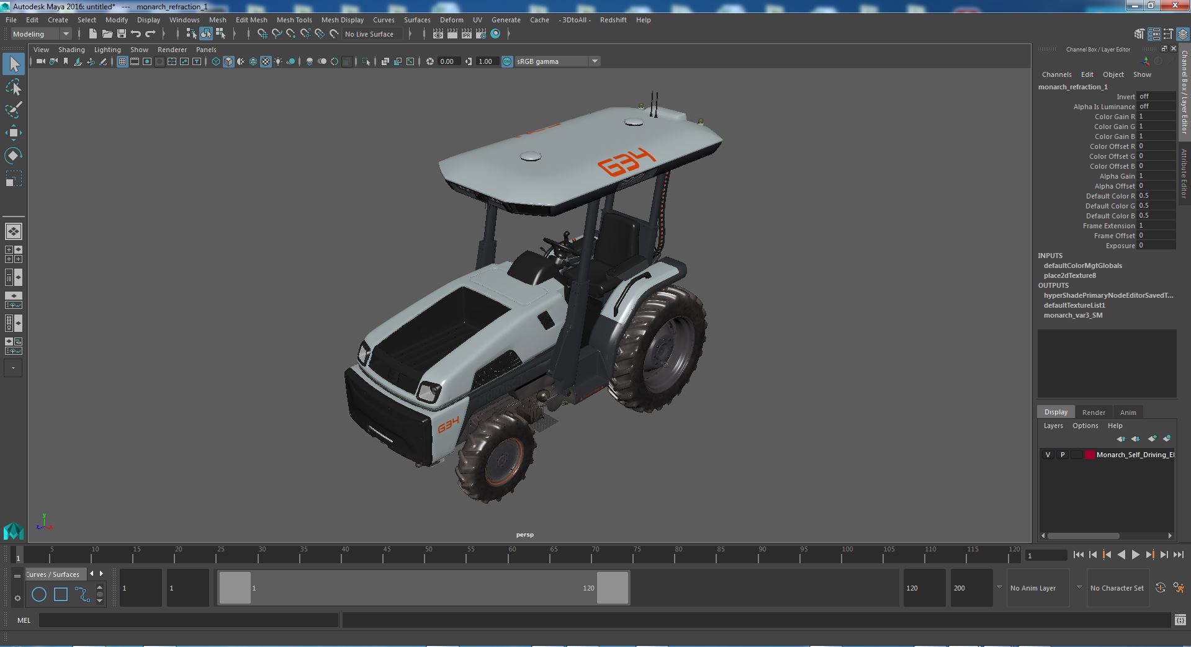Screen dimensions: 1191x647
Task: Go to start of playback range
Action: pos(1078,555)
